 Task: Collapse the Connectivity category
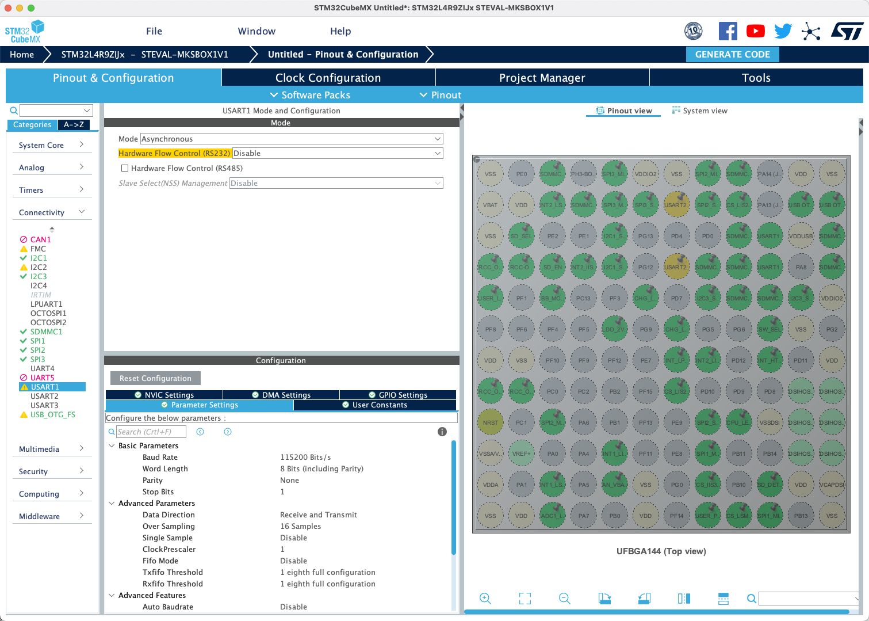point(52,212)
